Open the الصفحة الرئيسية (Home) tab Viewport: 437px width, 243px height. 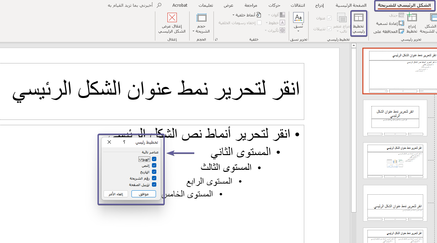click(351, 5)
